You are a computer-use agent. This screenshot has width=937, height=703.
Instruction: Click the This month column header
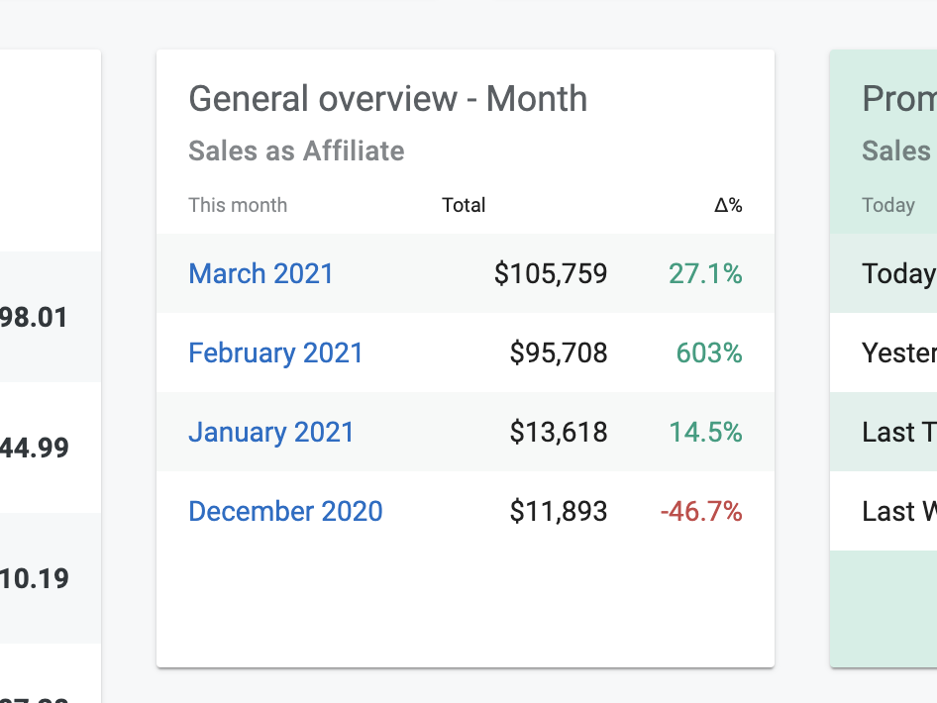[x=238, y=205]
